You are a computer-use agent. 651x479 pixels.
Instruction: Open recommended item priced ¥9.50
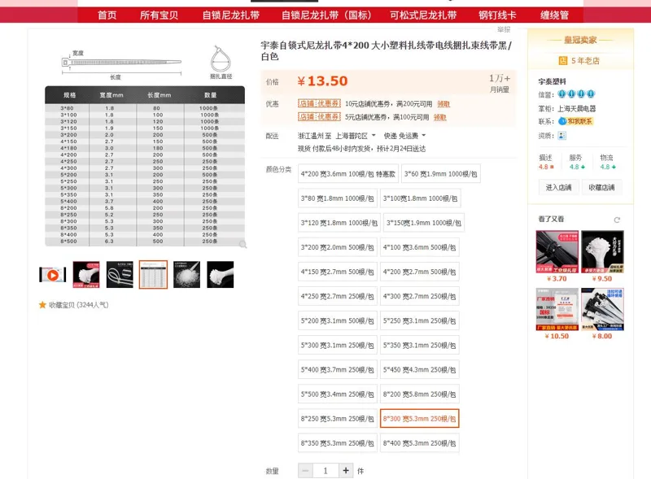pos(602,252)
